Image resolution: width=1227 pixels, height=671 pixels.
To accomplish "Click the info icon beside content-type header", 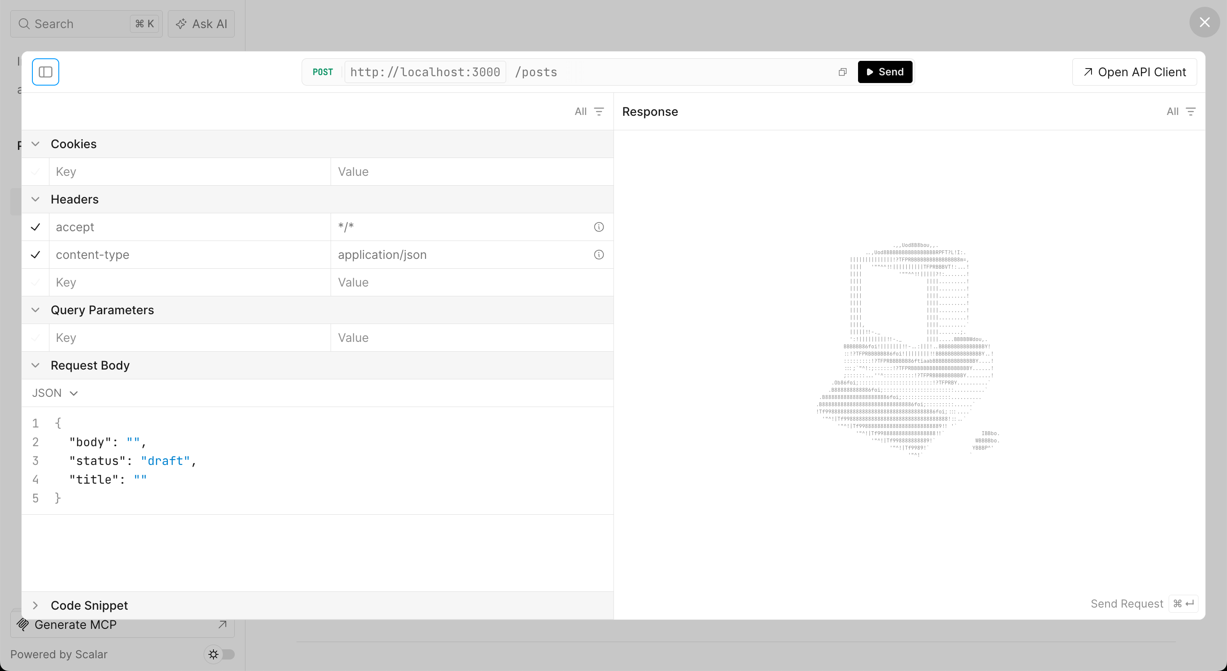I will click(599, 255).
